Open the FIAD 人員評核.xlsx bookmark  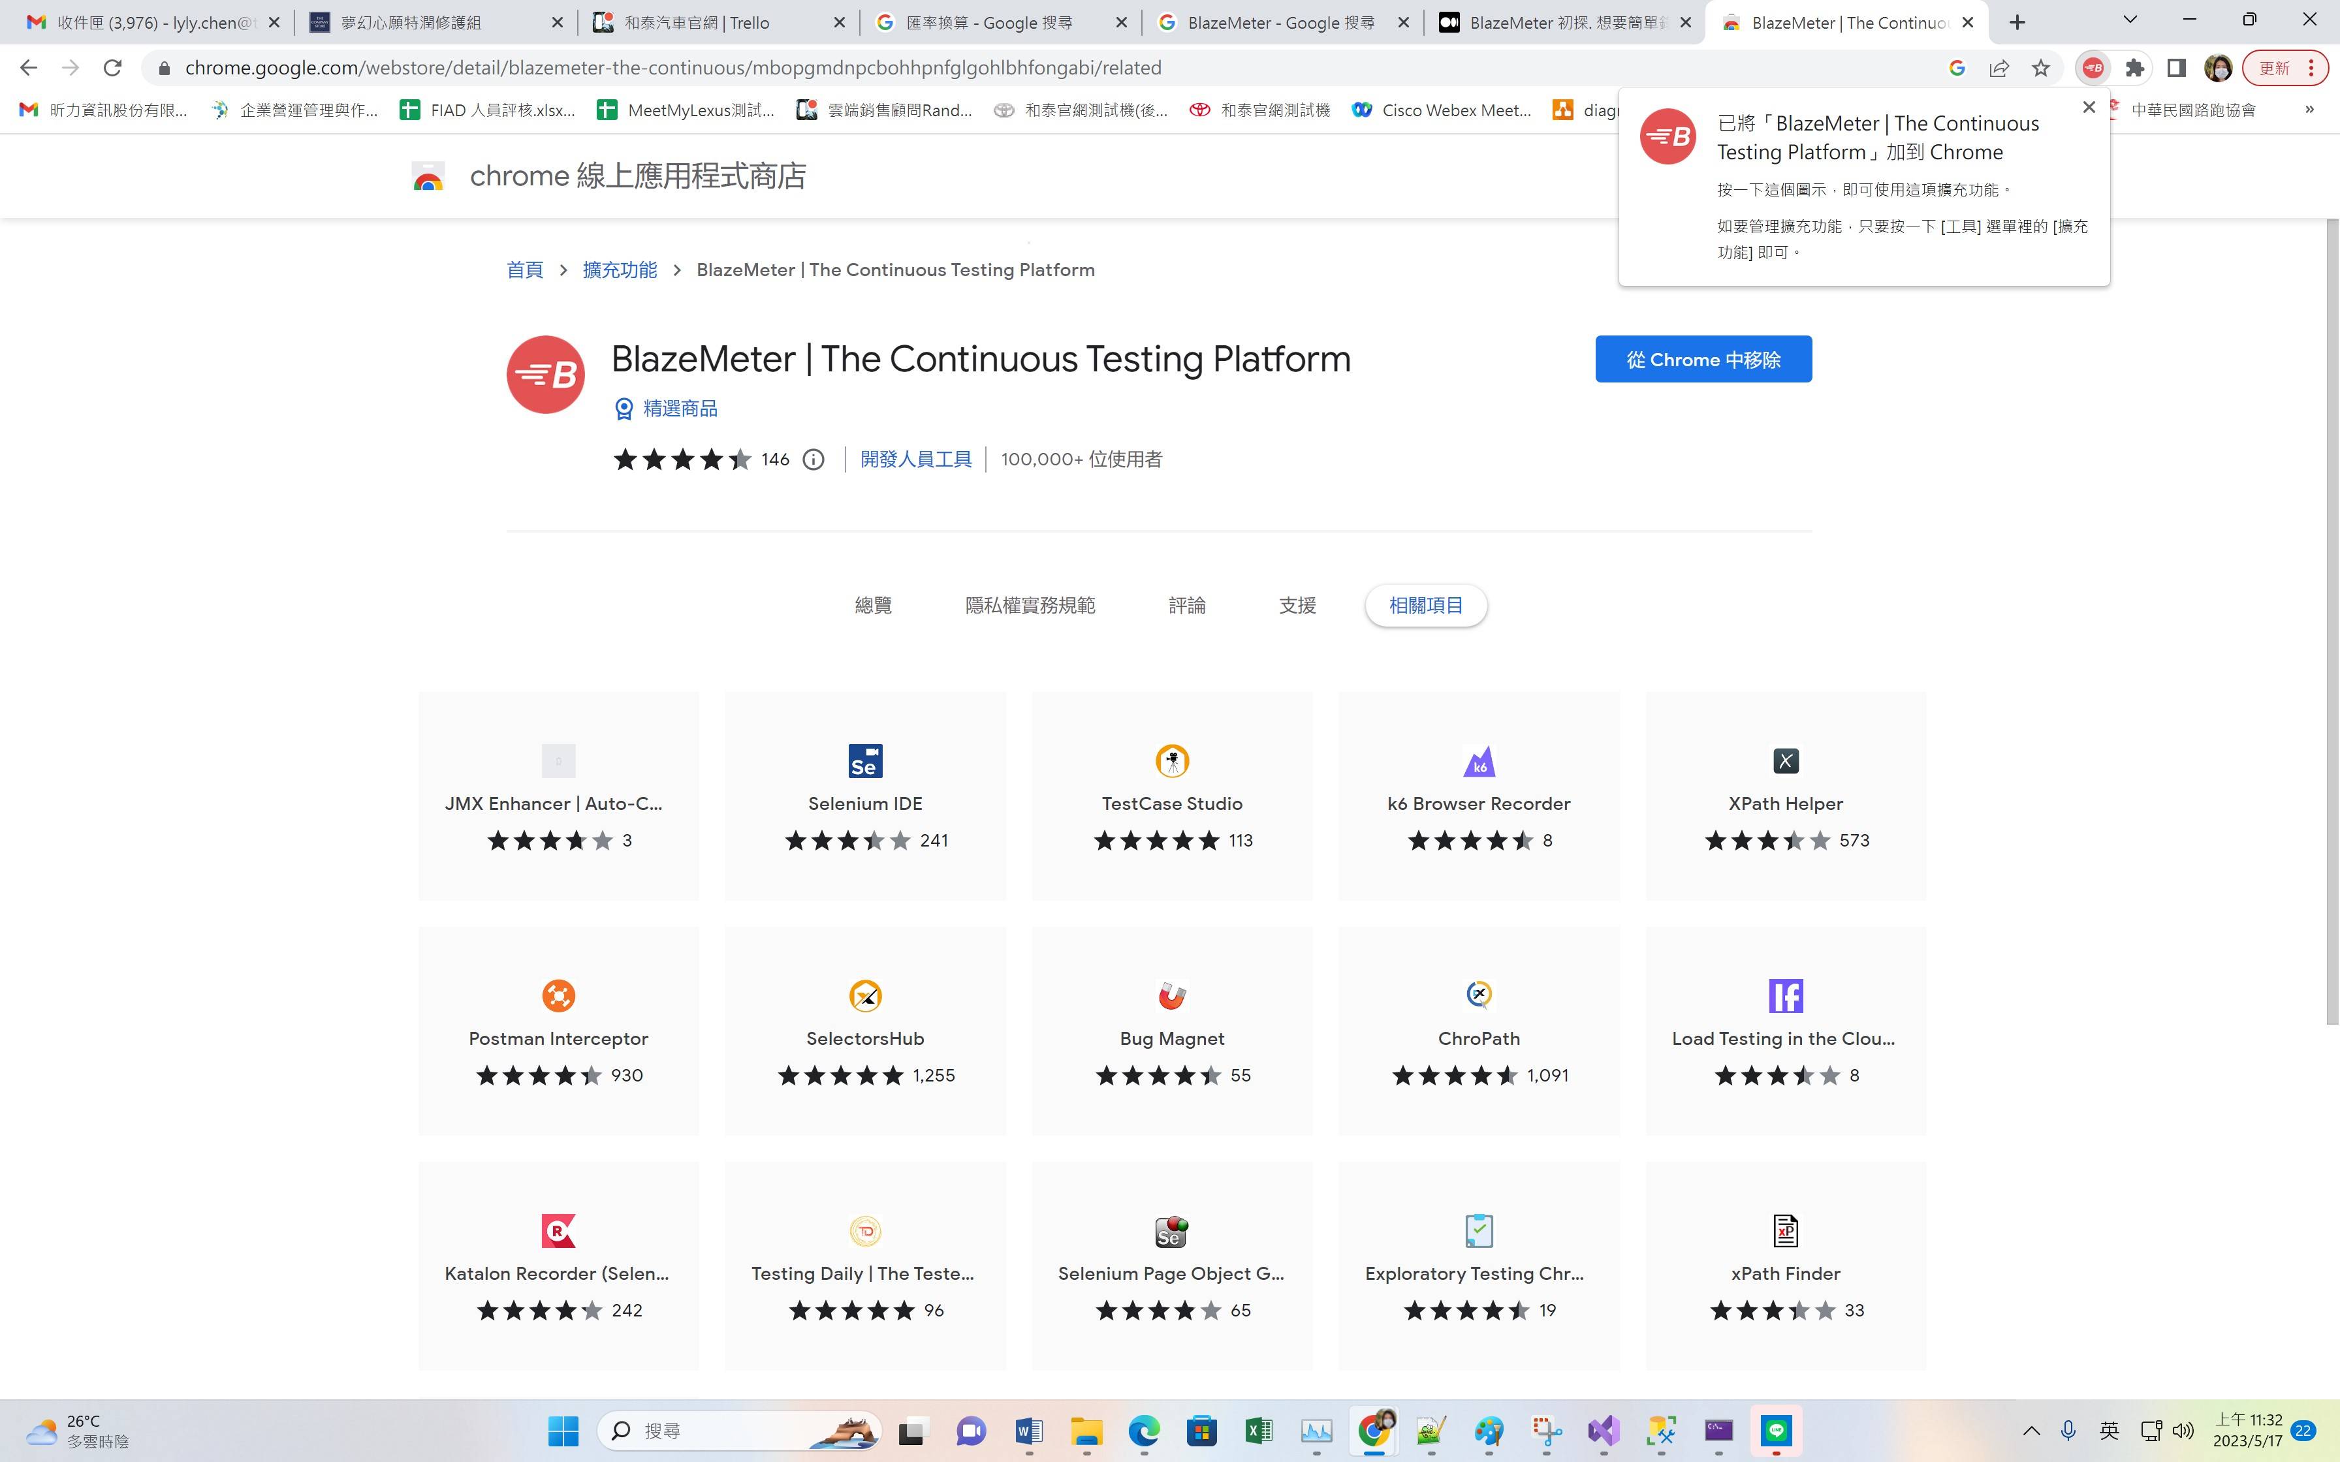tap(487, 109)
